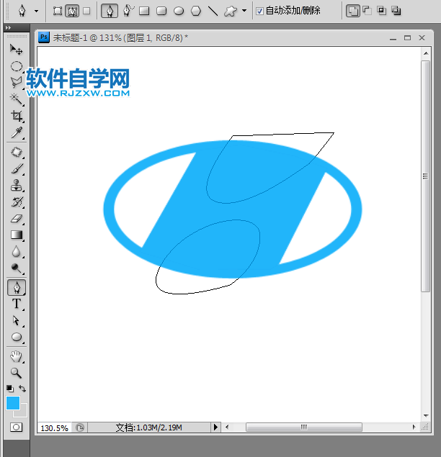Image resolution: width=441 pixels, height=457 pixels.
Task: Click the Ps document icon in title bar
Action: tap(44, 37)
